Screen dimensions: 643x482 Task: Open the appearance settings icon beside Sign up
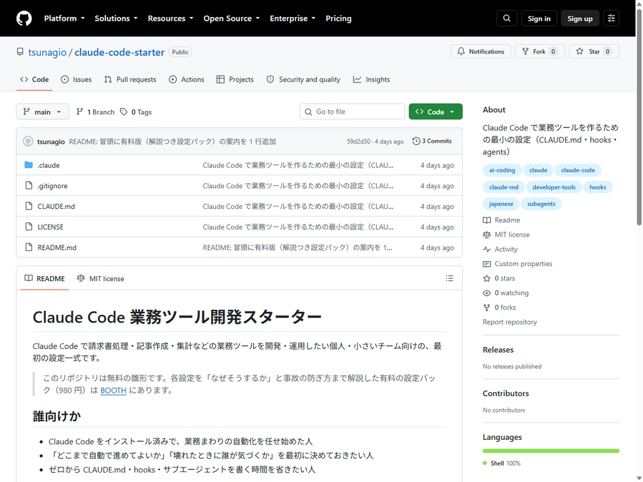tap(611, 18)
